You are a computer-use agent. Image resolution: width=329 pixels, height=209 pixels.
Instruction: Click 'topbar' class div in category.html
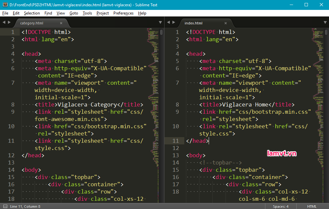click(x=68, y=177)
